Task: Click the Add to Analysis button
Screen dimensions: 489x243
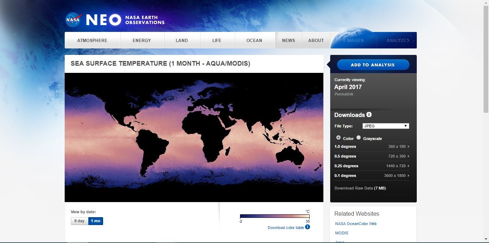Action: (373, 65)
